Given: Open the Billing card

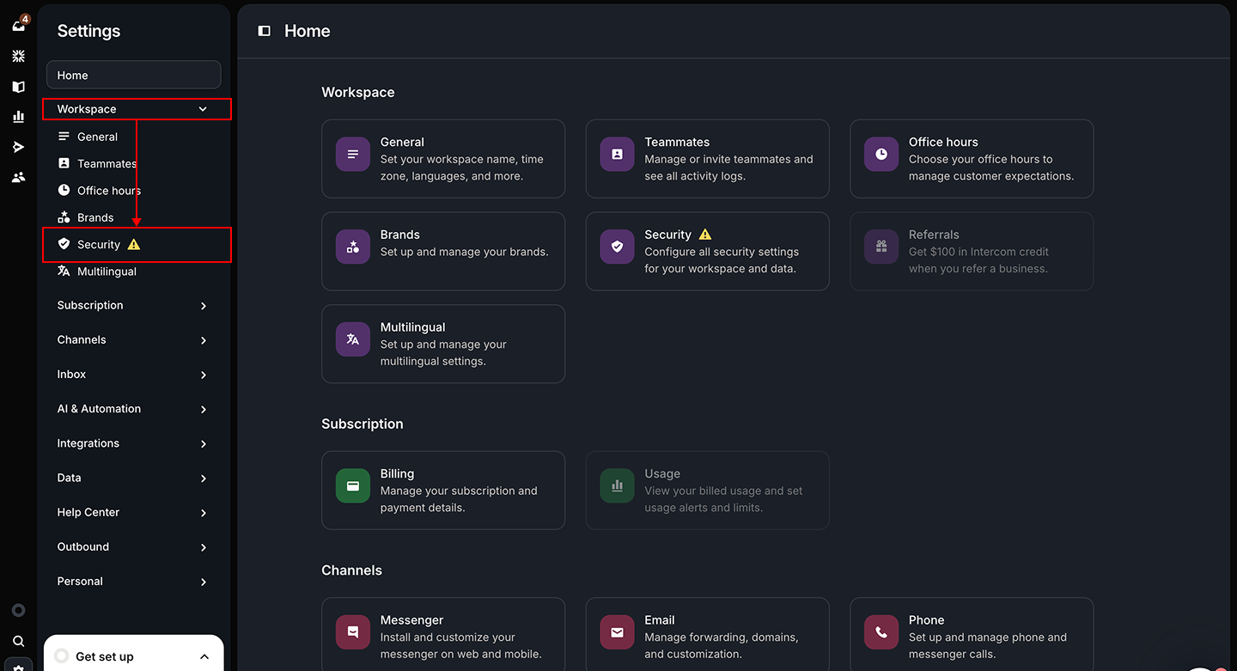Looking at the screenshot, I should tap(443, 490).
